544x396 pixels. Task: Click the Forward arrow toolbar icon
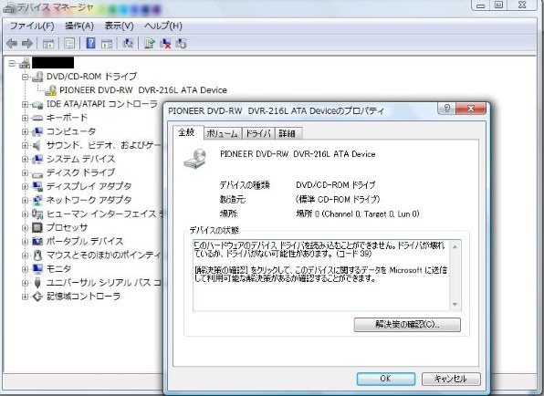[x=27, y=44]
